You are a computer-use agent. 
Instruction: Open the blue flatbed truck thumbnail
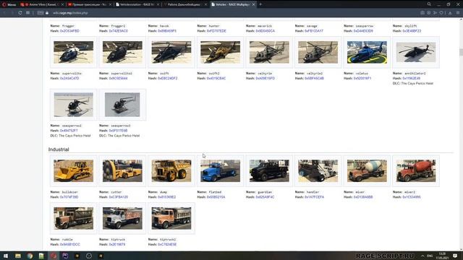coord(220,171)
